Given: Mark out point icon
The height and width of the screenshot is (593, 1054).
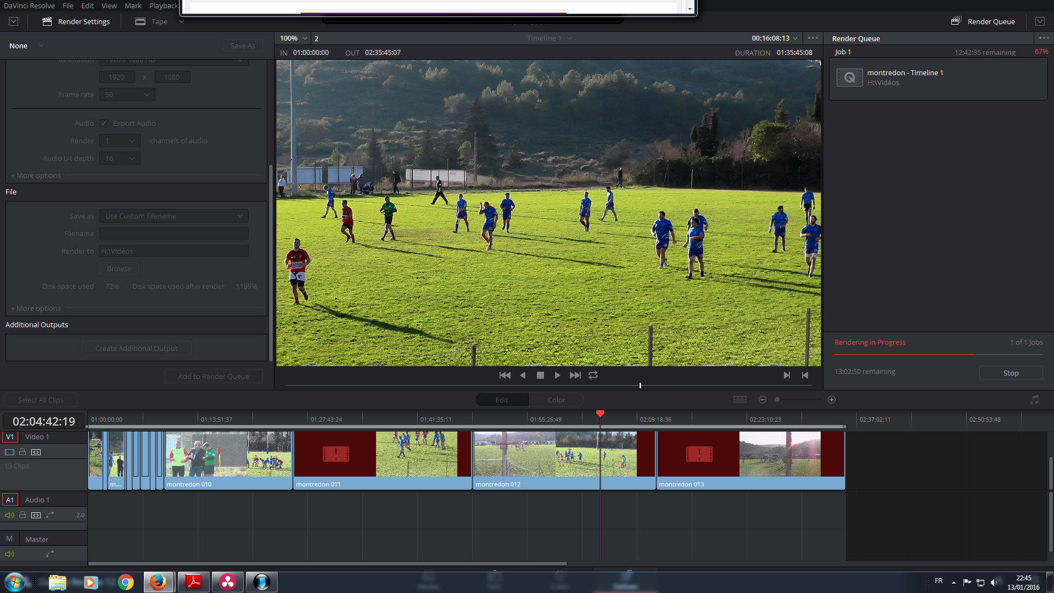Looking at the screenshot, I should pos(805,375).
